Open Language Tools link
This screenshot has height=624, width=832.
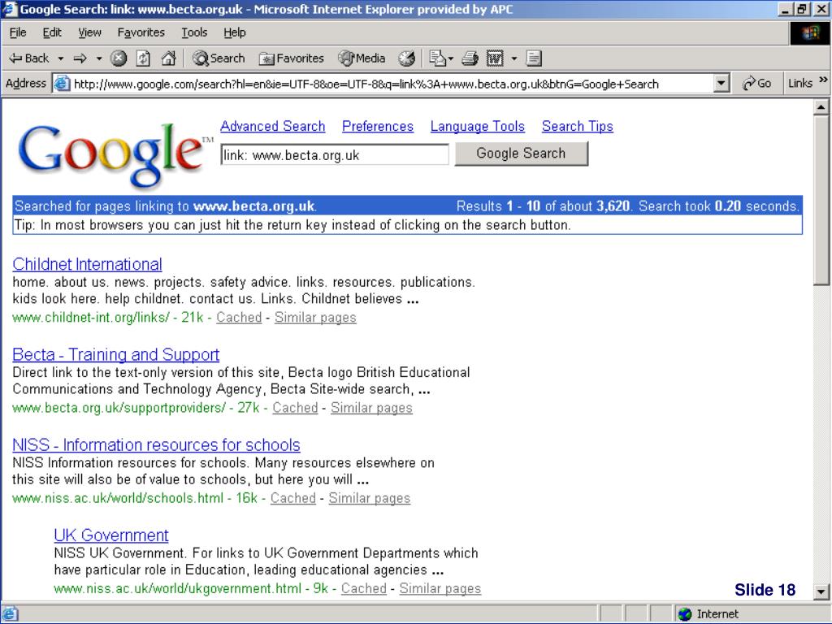tap(478, 126)
